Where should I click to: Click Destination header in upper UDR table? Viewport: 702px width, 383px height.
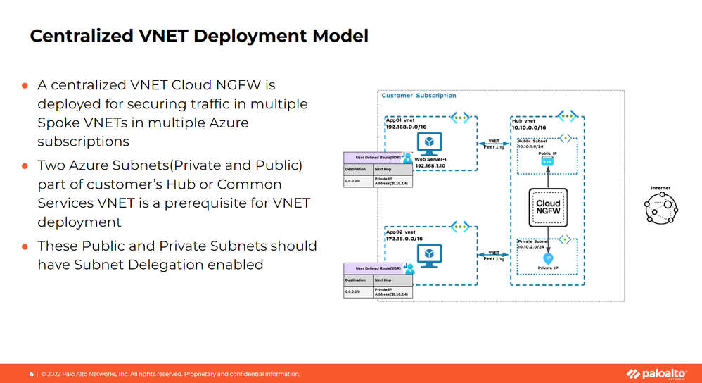tap(358, 170)
